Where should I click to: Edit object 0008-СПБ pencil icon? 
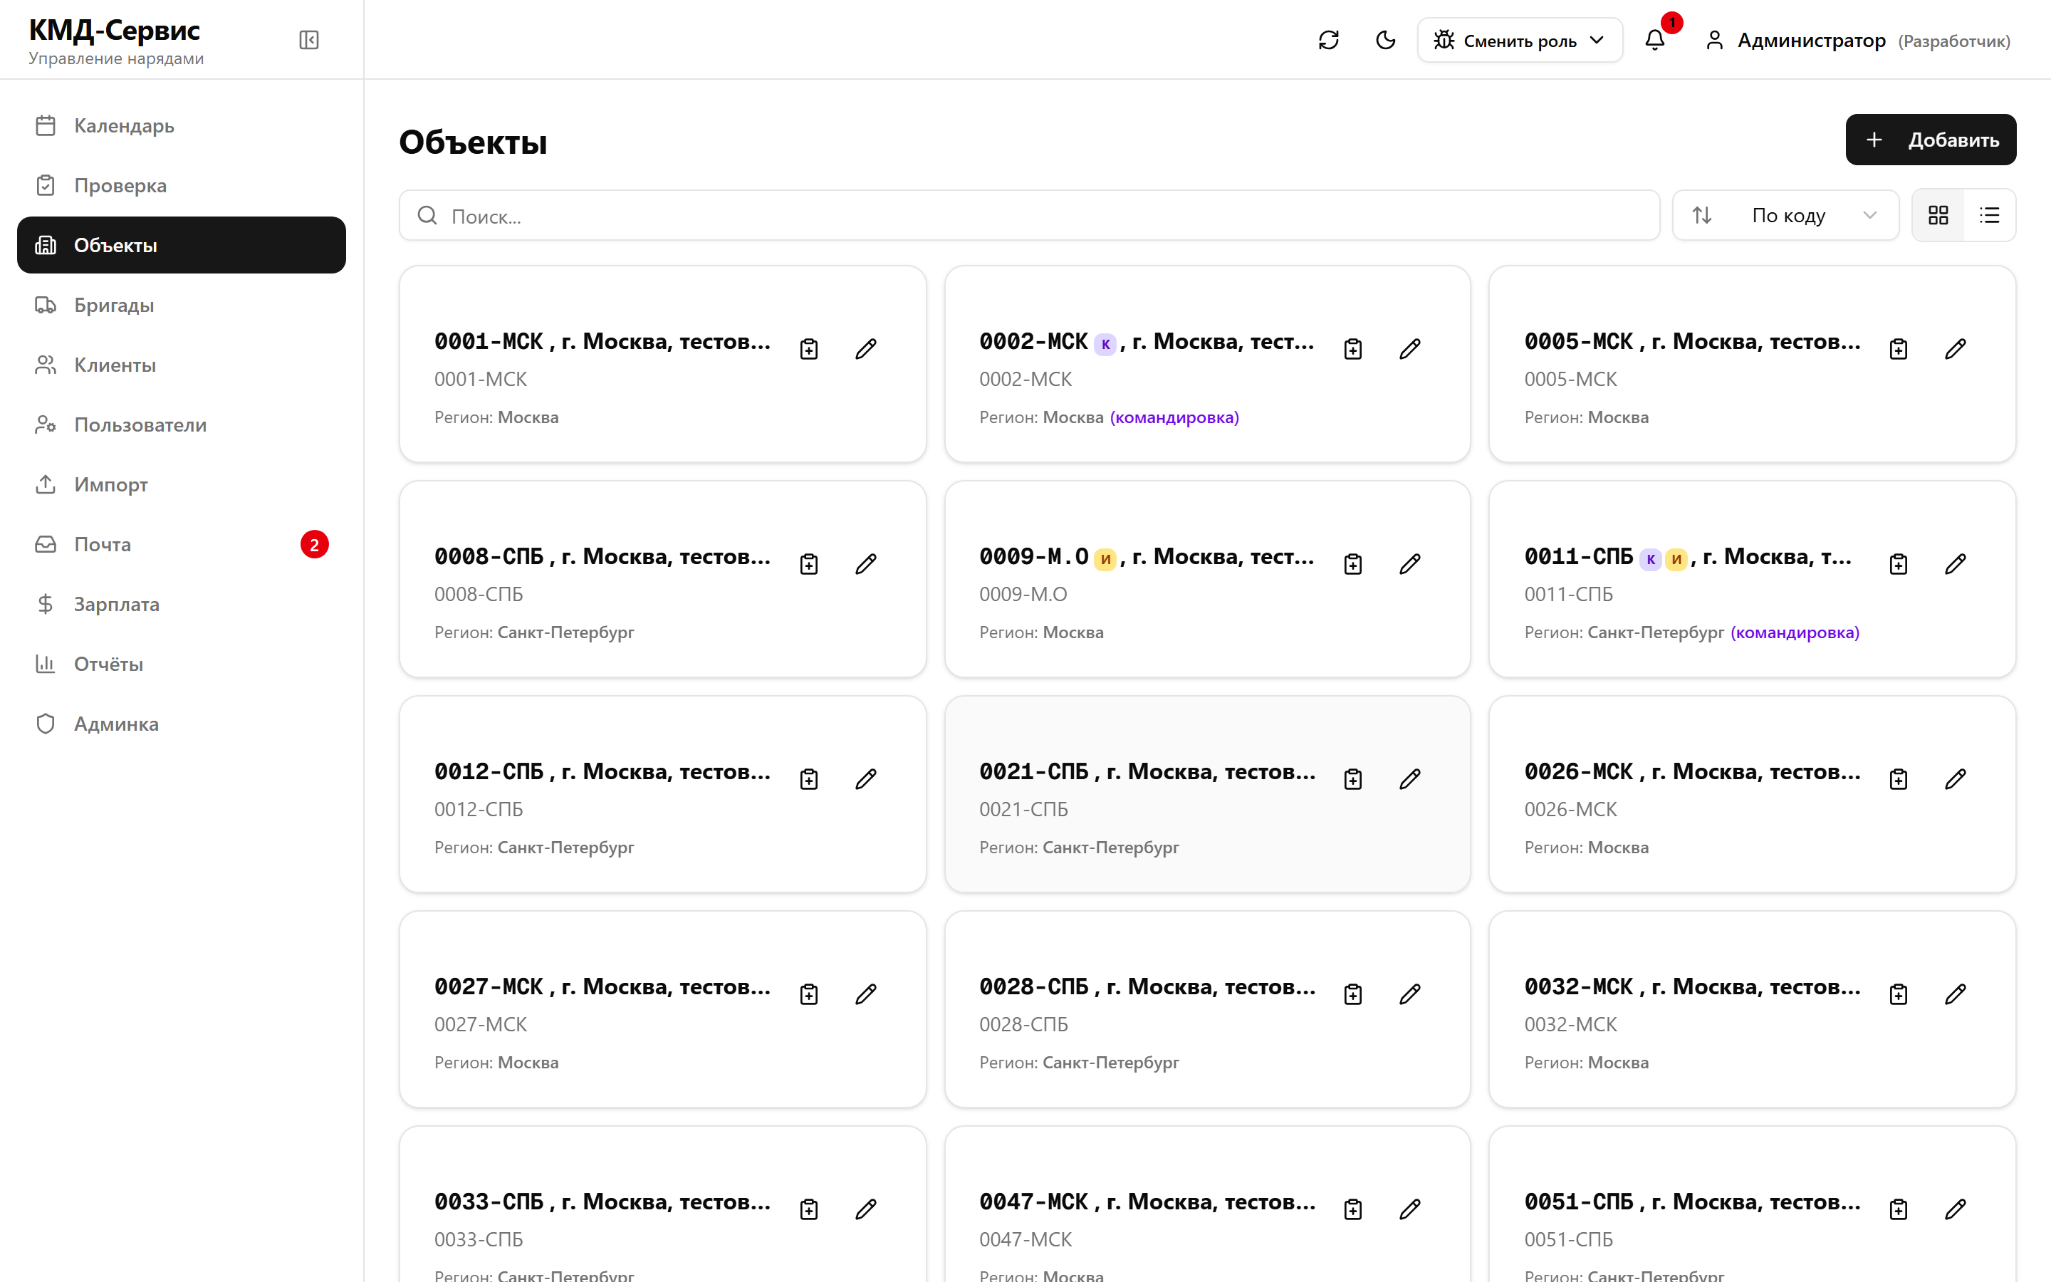coord(865,564)
